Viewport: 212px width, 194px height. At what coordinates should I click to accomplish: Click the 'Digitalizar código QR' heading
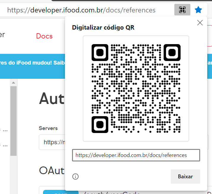(103, 28)
